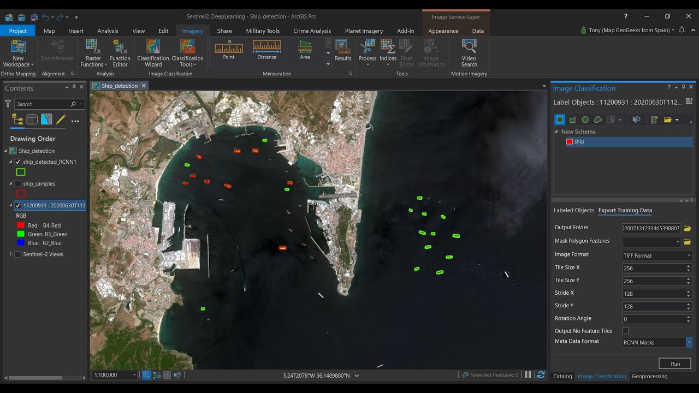
Task: Open the signed-in user account menu
Action: [627, 30]
